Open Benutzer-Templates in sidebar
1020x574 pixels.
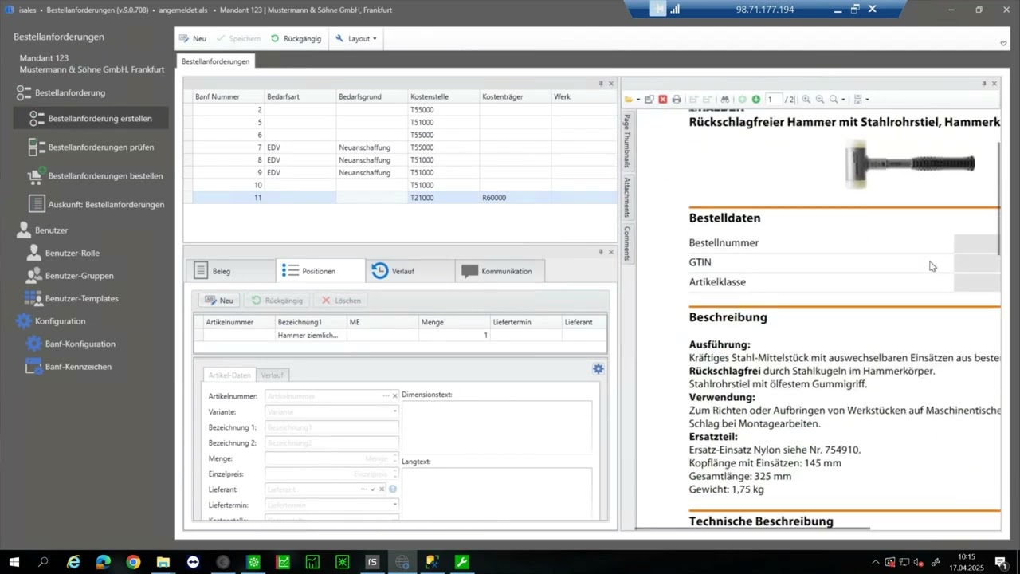click(72, 298)
